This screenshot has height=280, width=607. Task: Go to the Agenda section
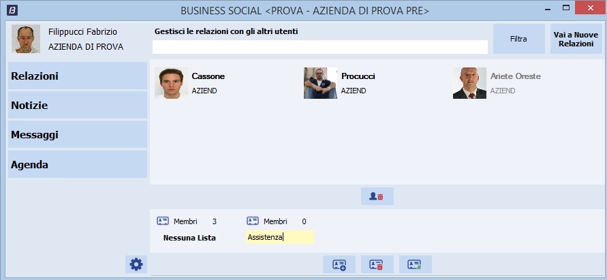pos(78,164)
